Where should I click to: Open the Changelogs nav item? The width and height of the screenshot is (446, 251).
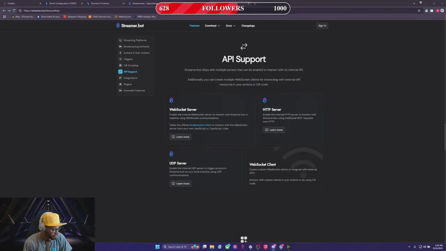(x=248, y=25)
